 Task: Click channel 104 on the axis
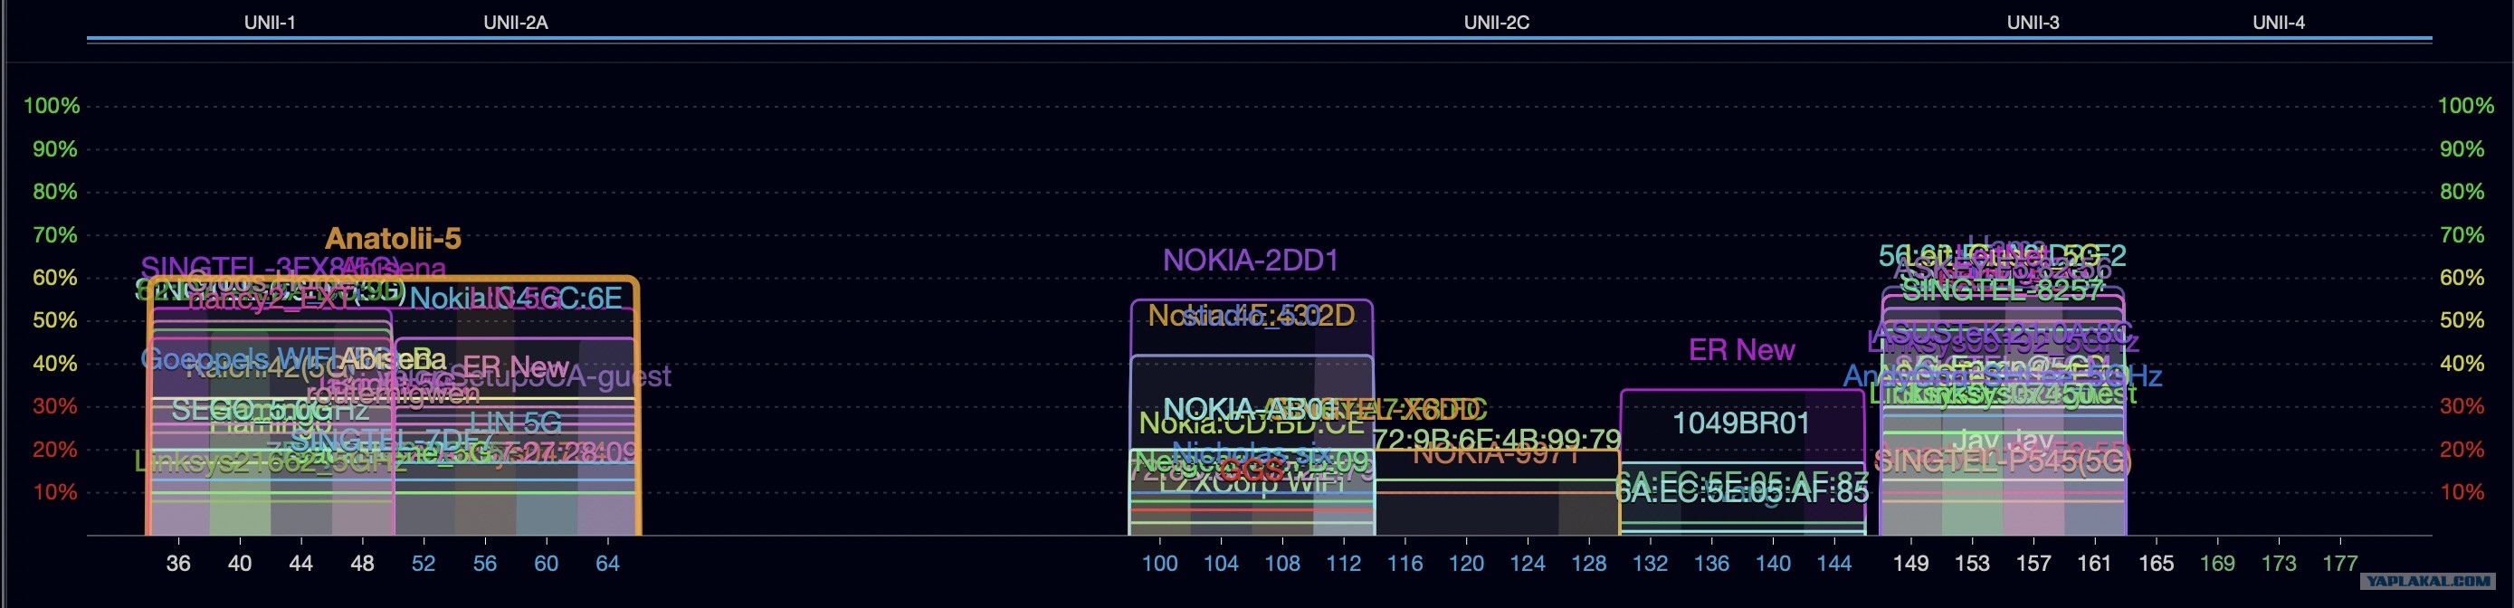(1221, 563)
